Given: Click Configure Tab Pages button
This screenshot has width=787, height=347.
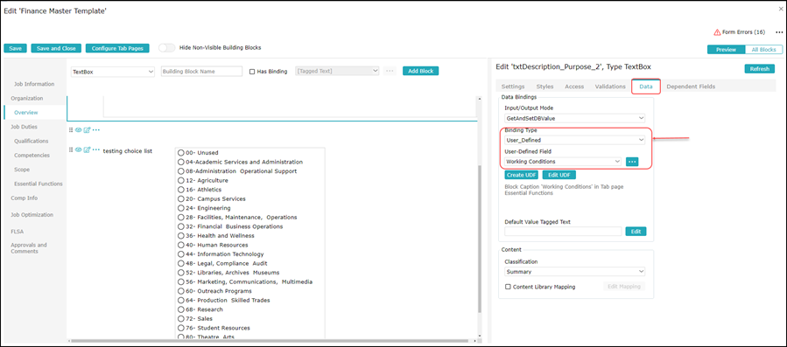Looking at the screenshot, I should pos(117,48).
